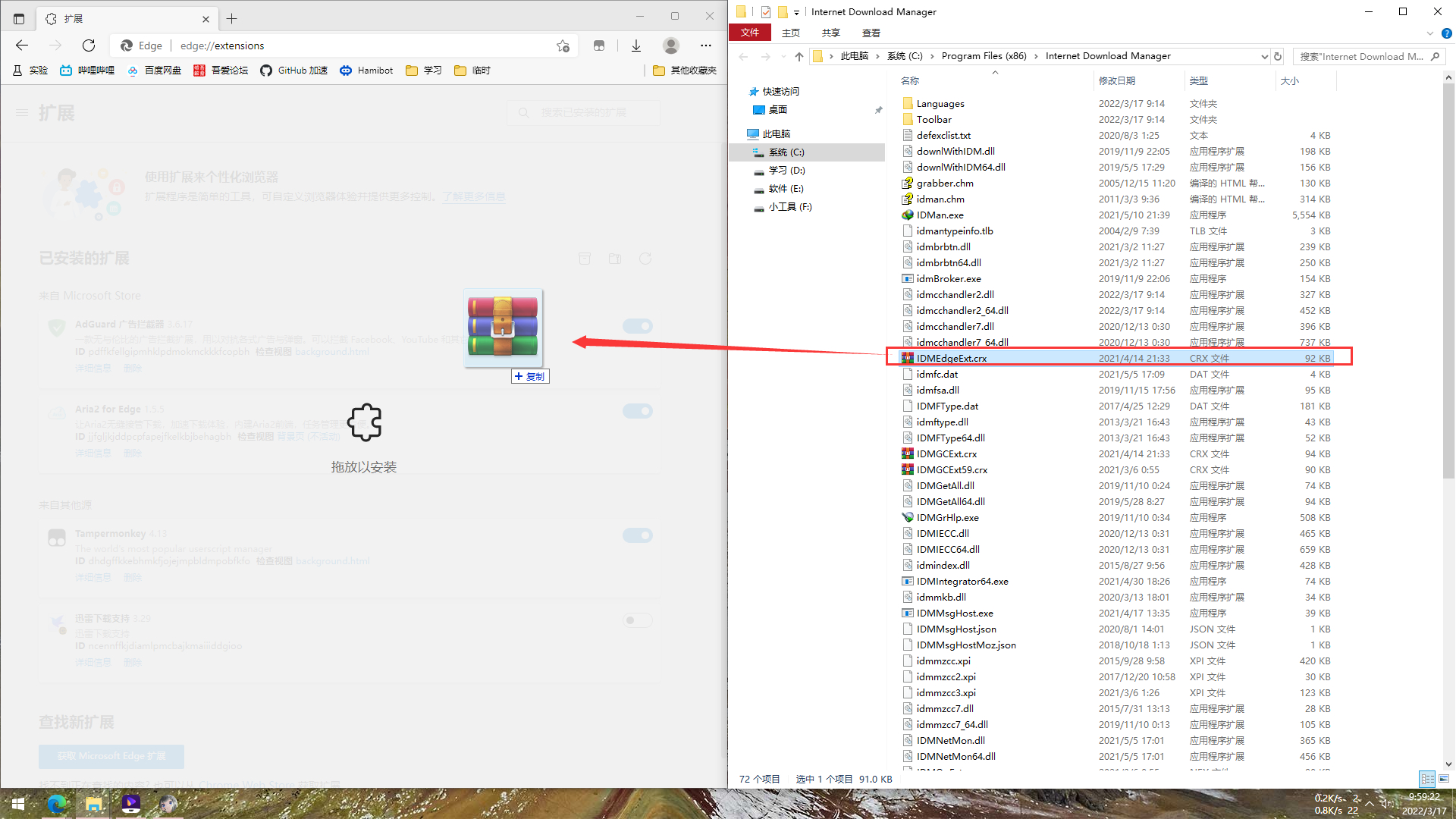The image size is (1456, 819).
Task: Open Edge settings and more menu
Action: [x=706, y=45]
